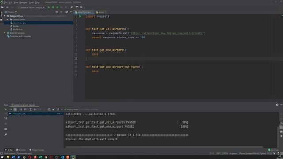Clear console output with trash icon
283x159 pixels.
[x=281, y=136]
